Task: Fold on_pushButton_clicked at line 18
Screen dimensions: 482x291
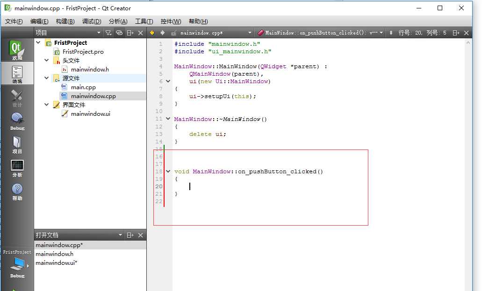Action: (168, 171)
